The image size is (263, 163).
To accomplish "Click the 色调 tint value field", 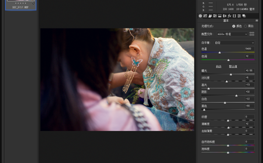I will tap(249, 56).
